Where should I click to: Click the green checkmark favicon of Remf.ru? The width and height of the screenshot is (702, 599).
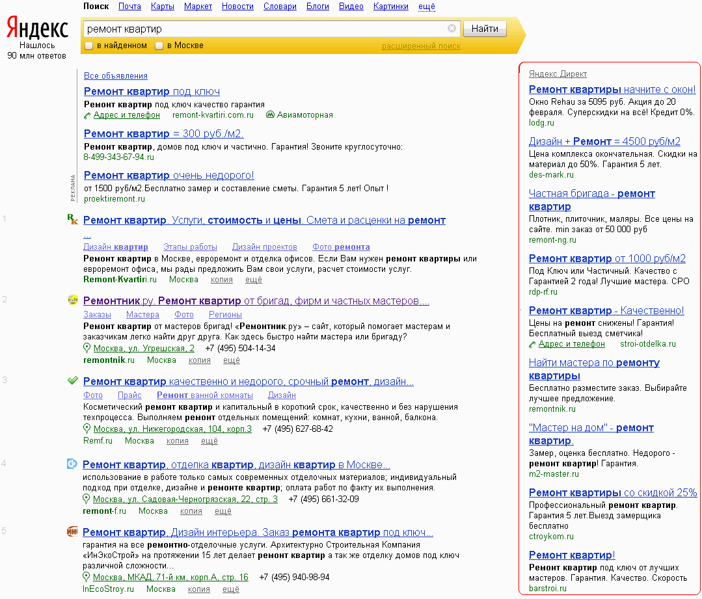pyautogui.click(x=72, y=380)
